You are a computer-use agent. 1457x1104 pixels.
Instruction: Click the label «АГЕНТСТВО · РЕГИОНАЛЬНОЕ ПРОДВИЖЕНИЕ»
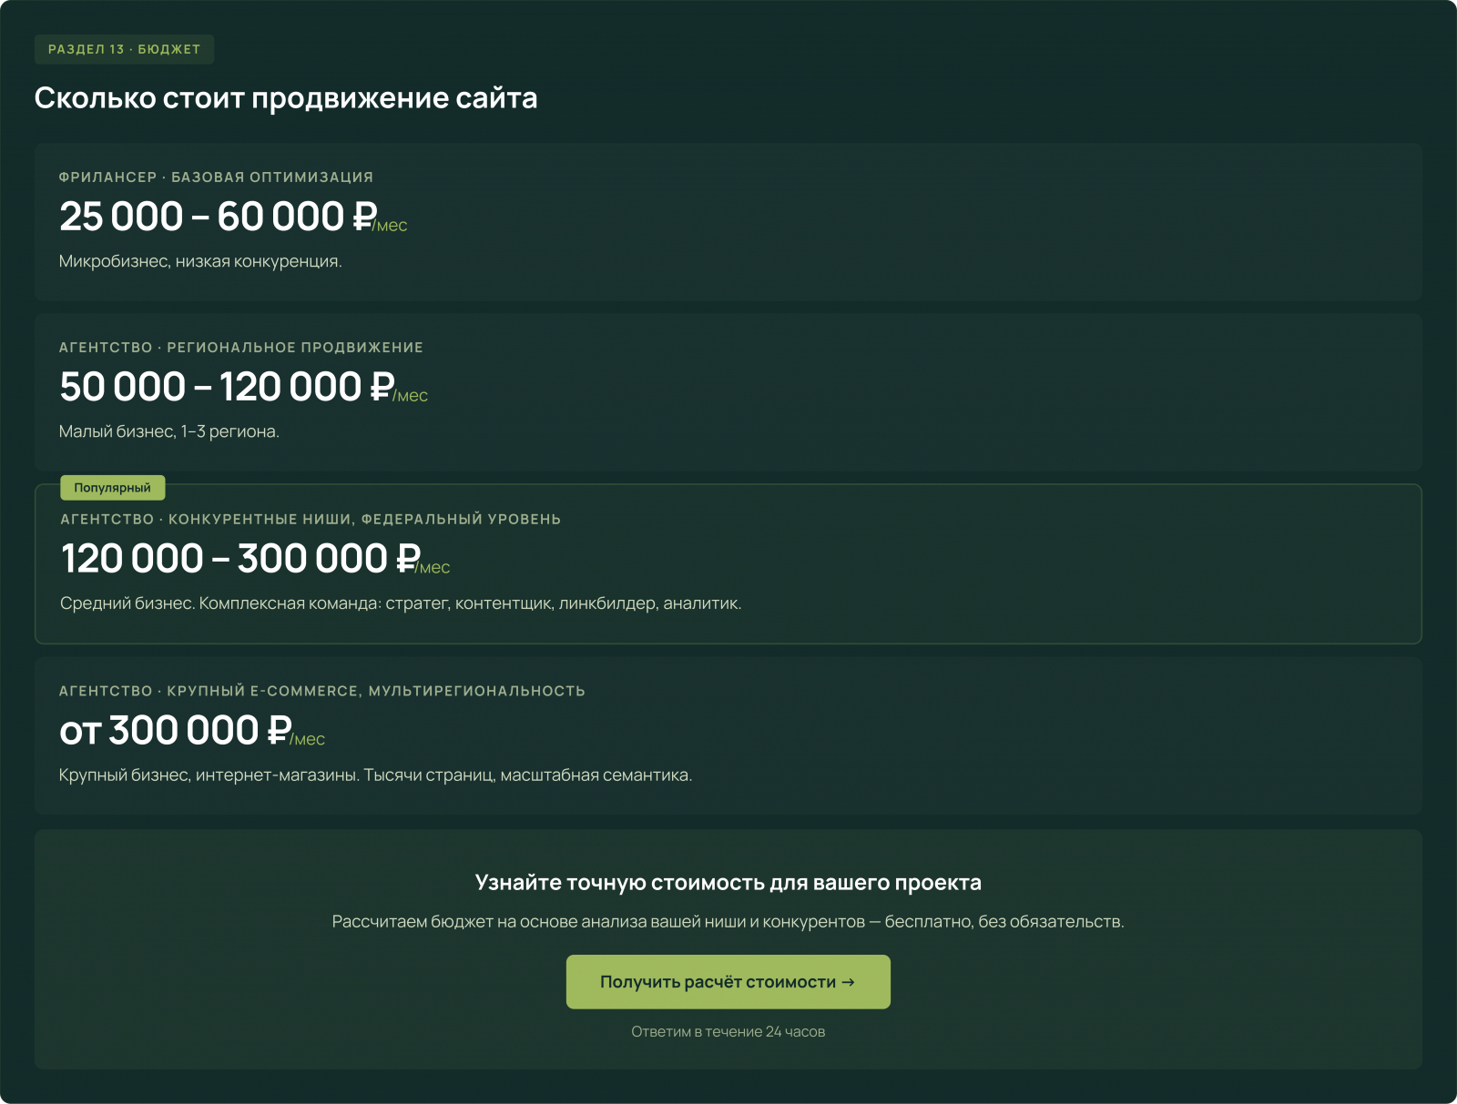pos(240,347)
